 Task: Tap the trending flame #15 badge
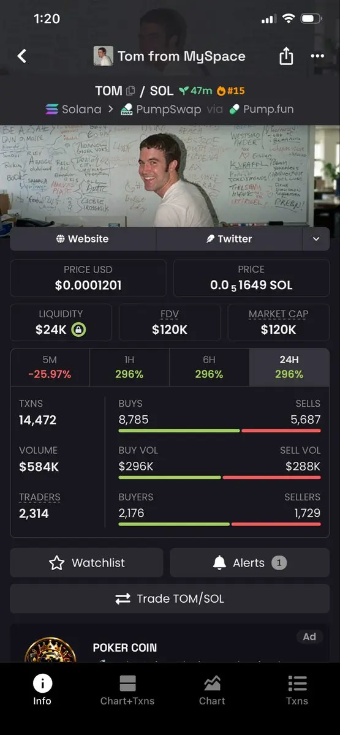[230, 91]
